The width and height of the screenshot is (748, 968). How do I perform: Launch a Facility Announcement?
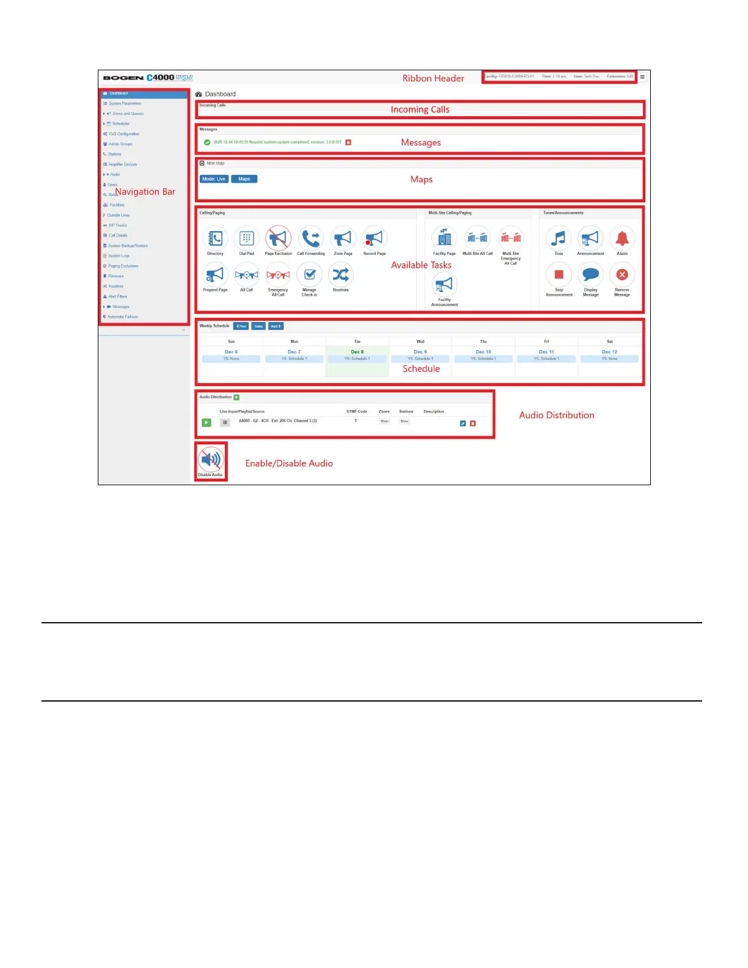coord(444,285)
